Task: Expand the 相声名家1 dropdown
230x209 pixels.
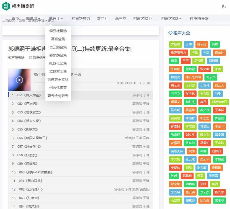Action: pos(143,19)
